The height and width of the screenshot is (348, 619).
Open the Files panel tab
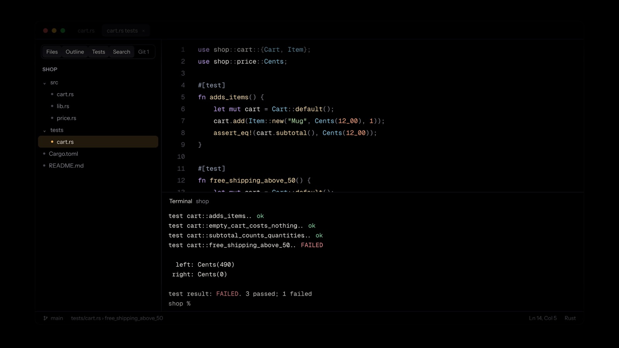point(52,52)
